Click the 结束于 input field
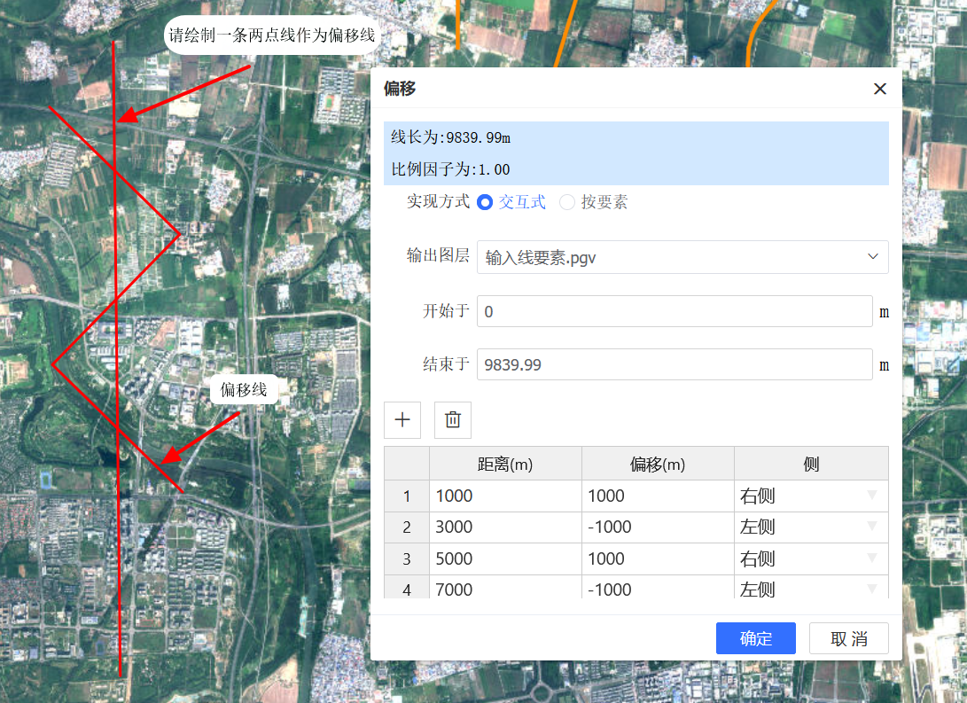Image resolution: width=967 pixels, height=703 pixels. click(675, 364)
